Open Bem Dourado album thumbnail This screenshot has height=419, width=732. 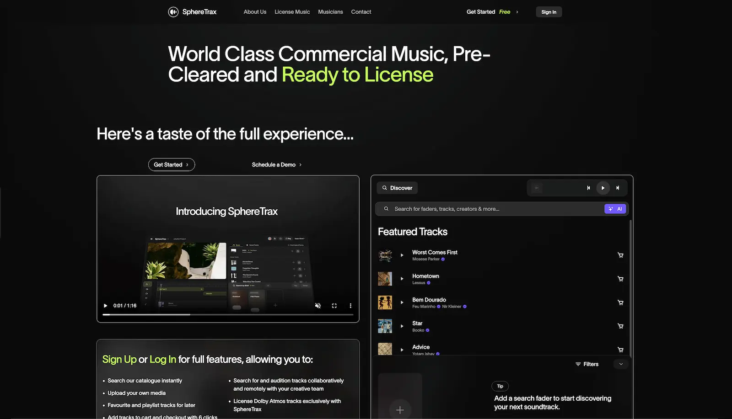tap(385, 302)
